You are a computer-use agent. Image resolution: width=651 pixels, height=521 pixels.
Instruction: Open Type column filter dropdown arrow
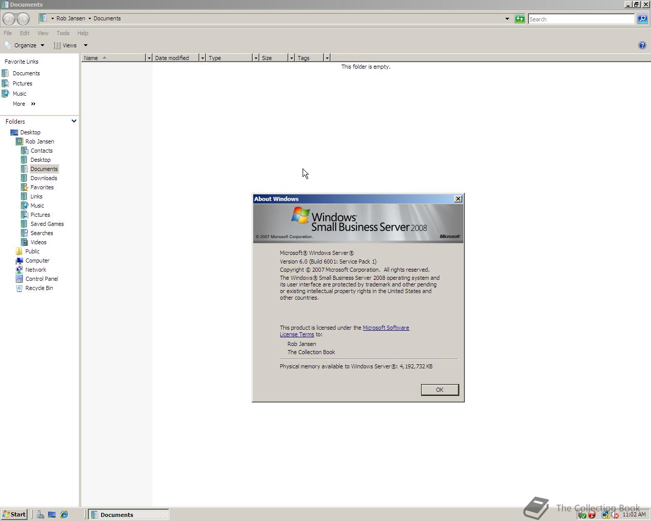click(256, 58)
